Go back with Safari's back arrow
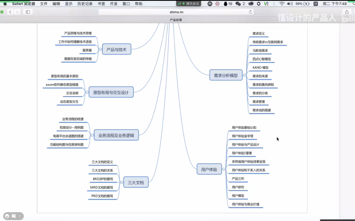The image size is (355, 221). (x=10, y=12)
